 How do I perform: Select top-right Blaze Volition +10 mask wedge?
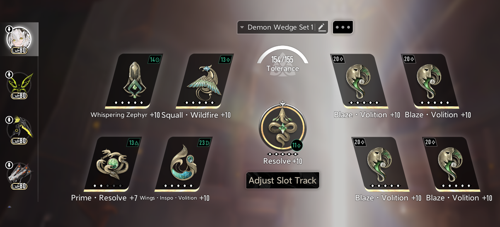pyautogui.click(x=430, y=81)
